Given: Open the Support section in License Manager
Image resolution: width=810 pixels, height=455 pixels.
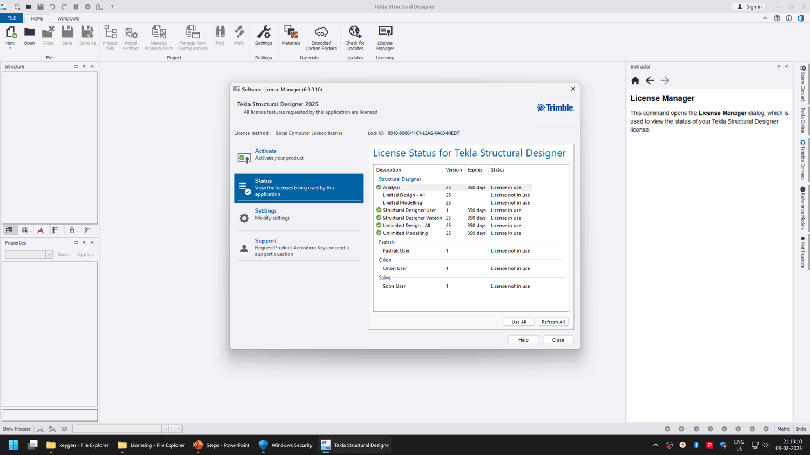Looking at the screenshot, I should (x=299, y=247).
